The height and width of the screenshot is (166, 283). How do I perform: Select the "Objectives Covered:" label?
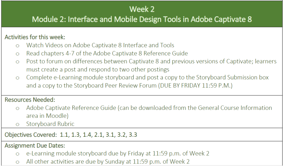tap(30, 135)
